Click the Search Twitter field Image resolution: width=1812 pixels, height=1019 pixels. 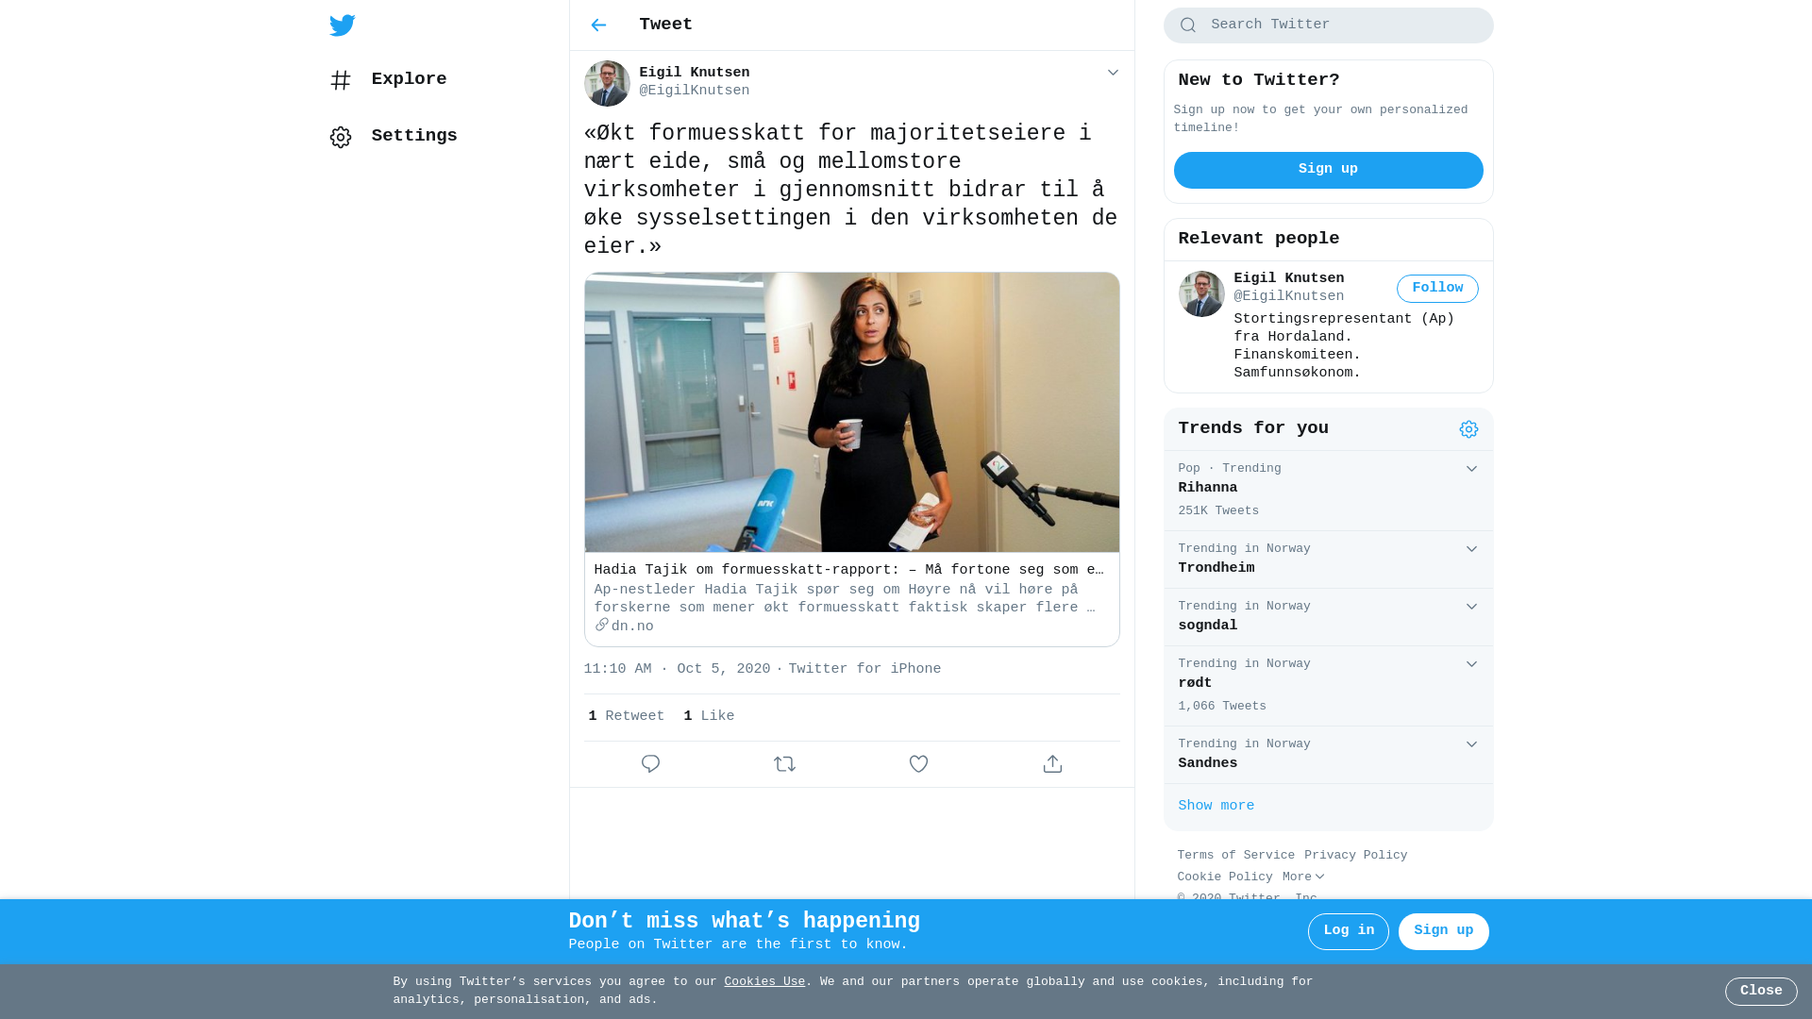pos(1328,25)
